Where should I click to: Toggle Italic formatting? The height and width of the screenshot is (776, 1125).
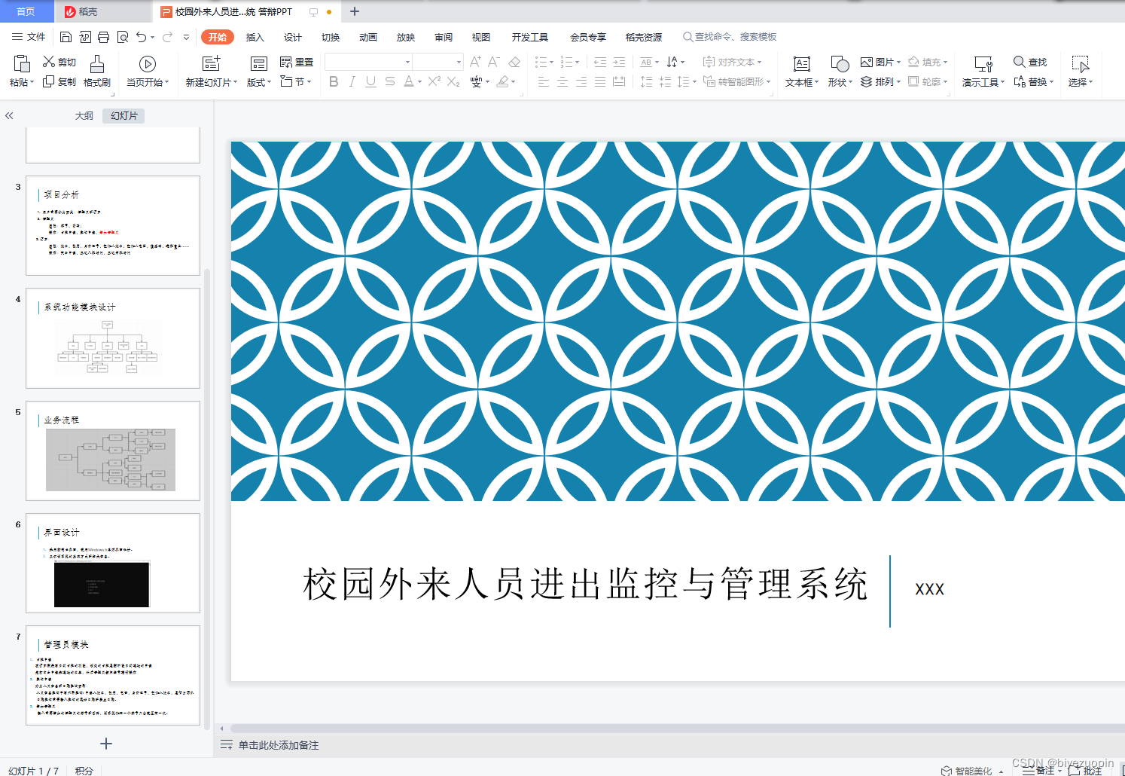point(352,81)
